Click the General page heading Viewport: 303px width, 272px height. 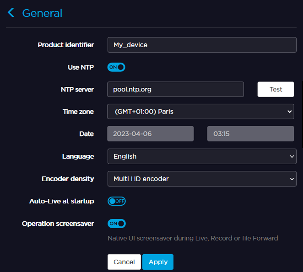[42, 13]
